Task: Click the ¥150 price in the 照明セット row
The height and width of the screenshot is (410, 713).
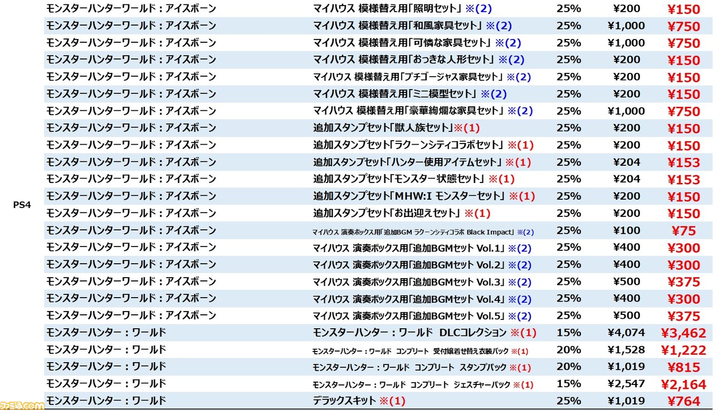Action: (x=683, y=9)
